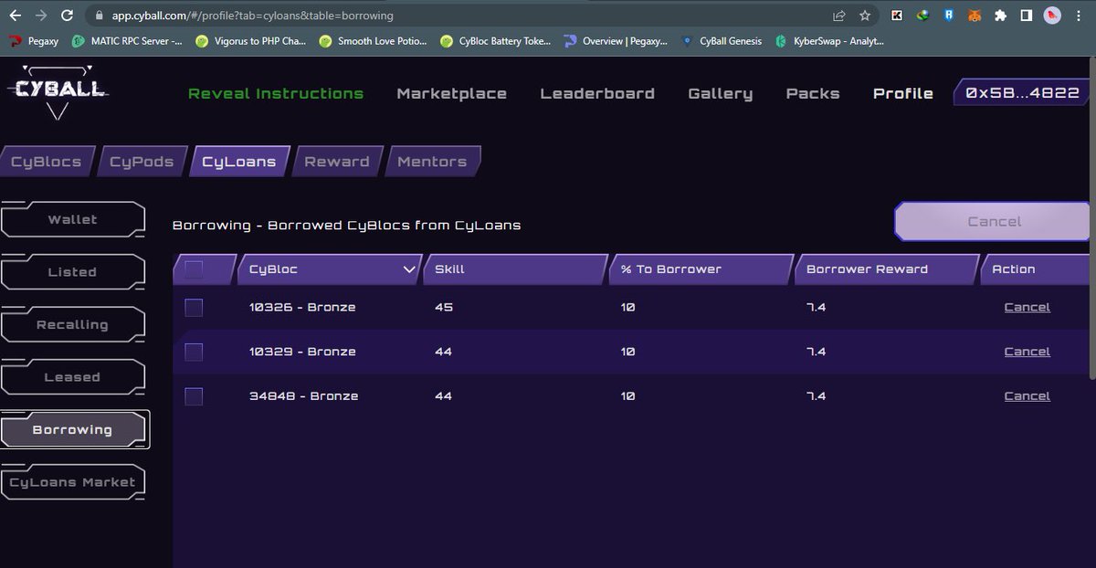Check the box for 10329 - Bronze
The height and width of the screenshot is (568, 1096).
[194, 352]
